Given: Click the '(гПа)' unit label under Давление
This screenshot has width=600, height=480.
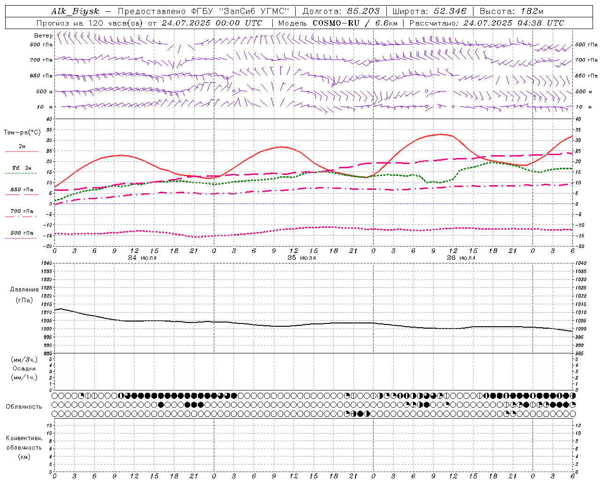Looking at the screenshot, I should click(24, 300).
